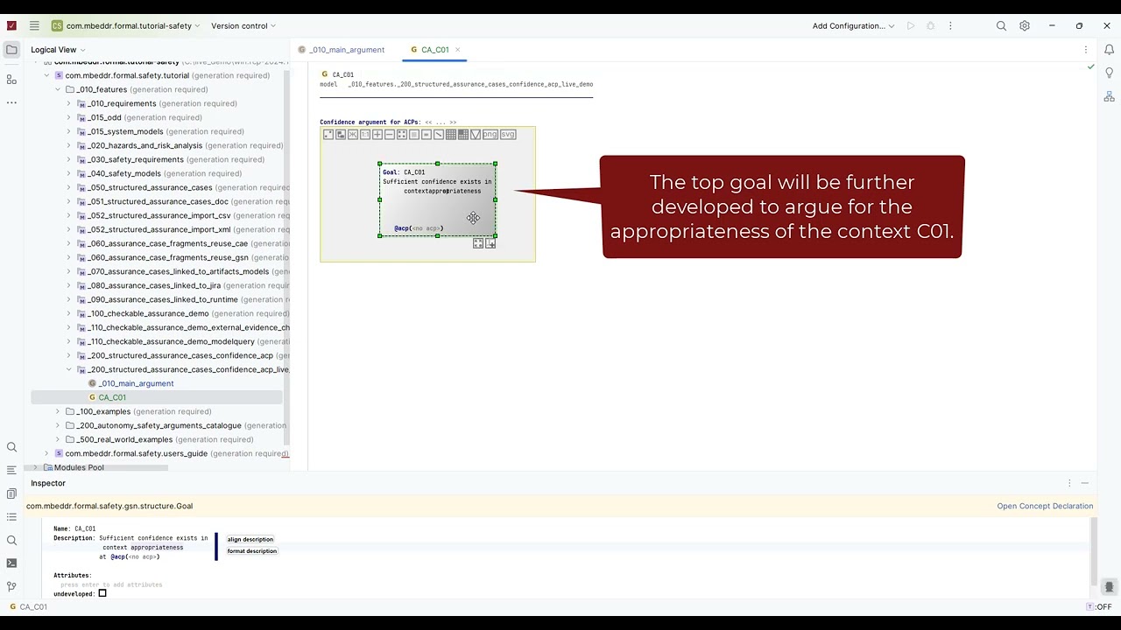Open the run toolbar more actions menu
The image size is (1121, 630).
point(950,25)
